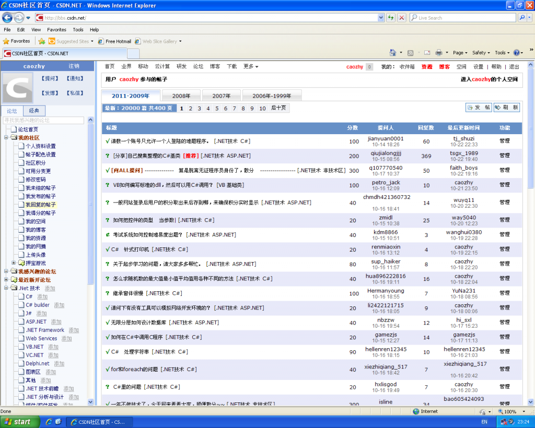Click the 退出 exit link
This screenshot has height=428, width=535.
[x=514, y=67]
